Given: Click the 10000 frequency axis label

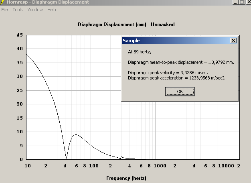Looking at the screenshot, I should 226,166.
